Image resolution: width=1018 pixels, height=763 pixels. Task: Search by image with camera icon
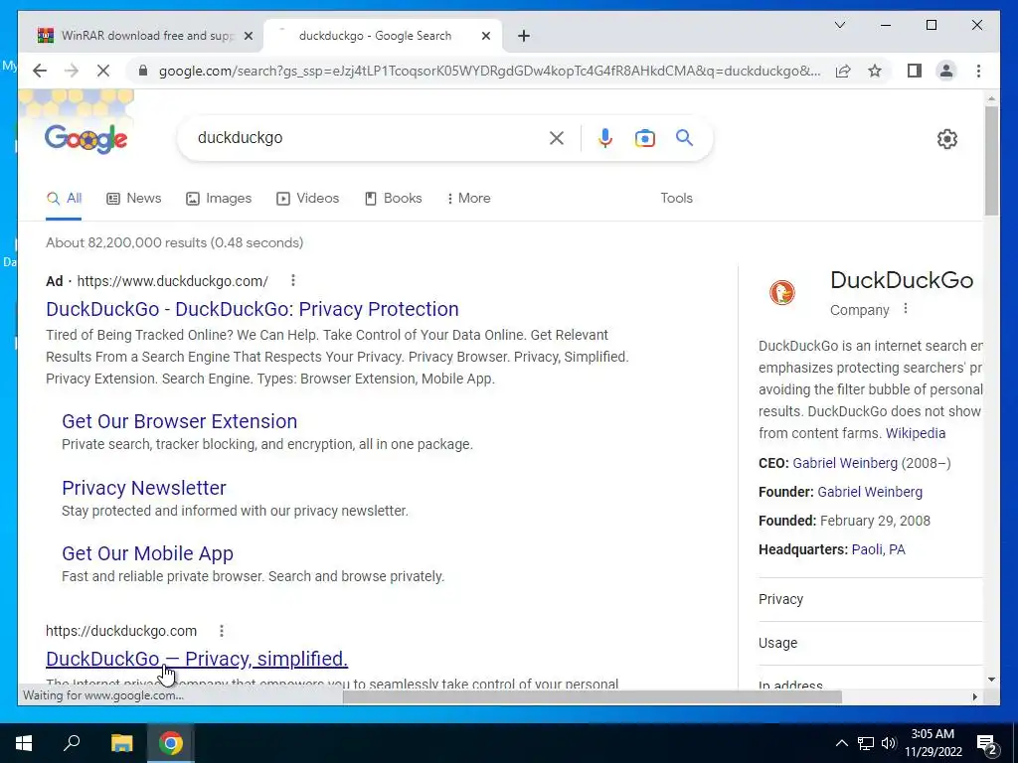coord(644,138)
